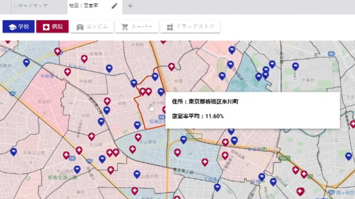Enable the コンビニ convenience store layer

tap(92, 27)
